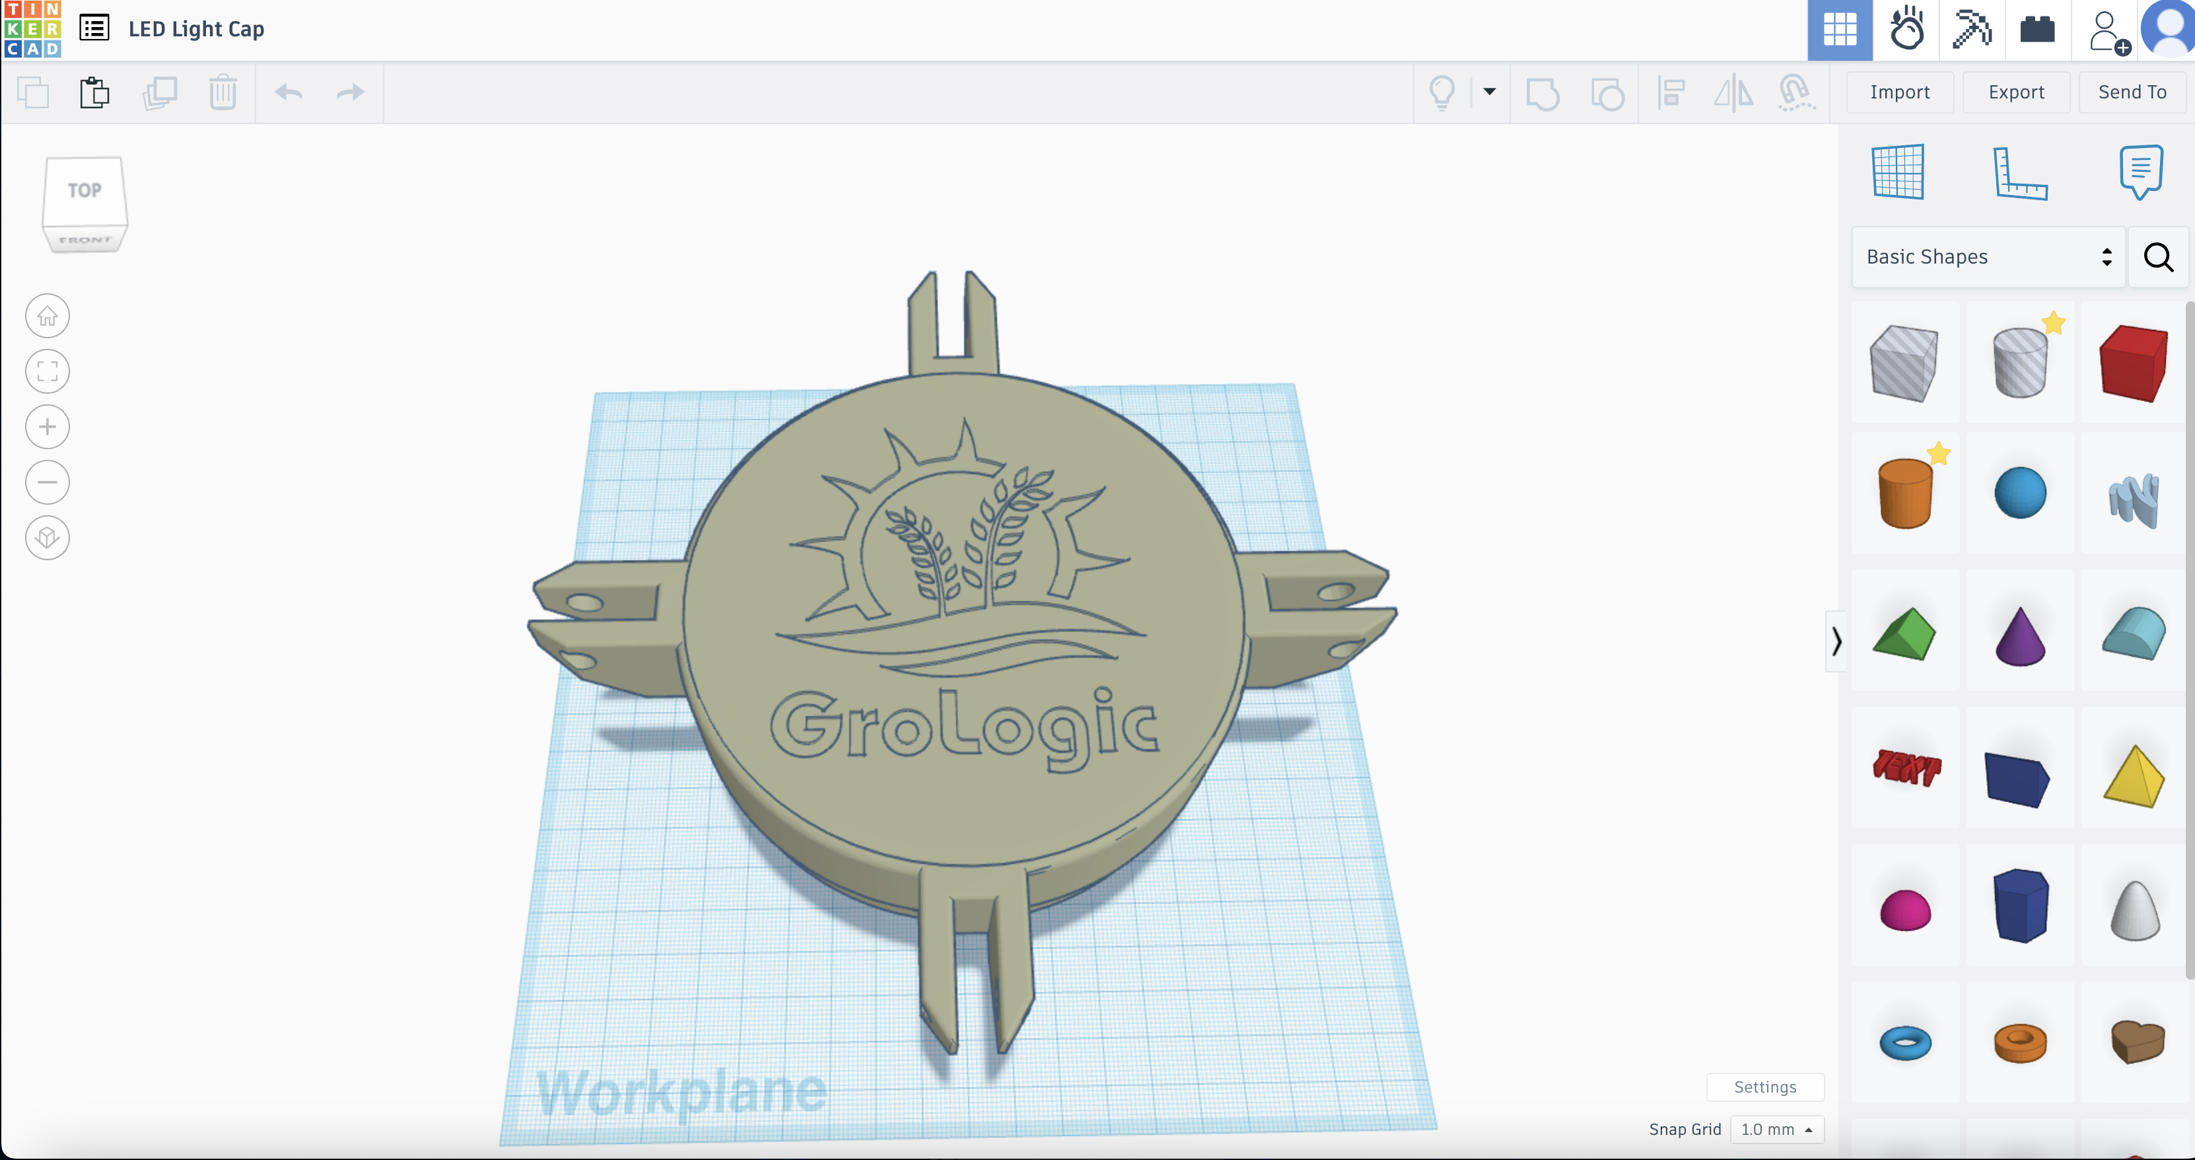
Task: Click the Home view button
Action: point(48,316)
